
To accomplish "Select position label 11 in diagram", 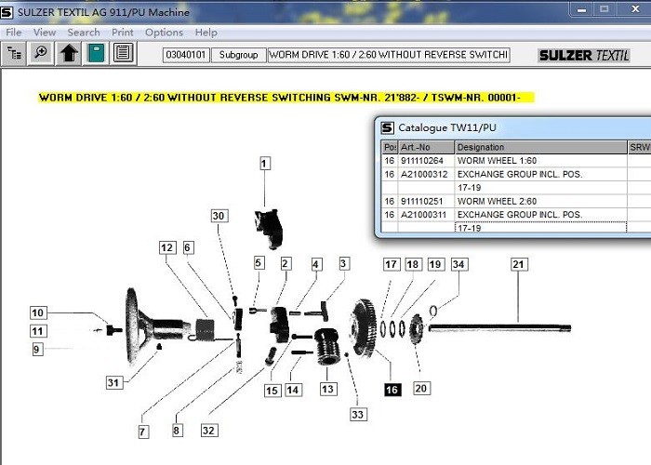I will (x=38, y=331).
